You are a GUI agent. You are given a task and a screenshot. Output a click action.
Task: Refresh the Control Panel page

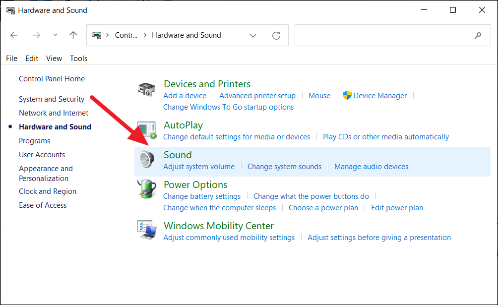(276, 35)
